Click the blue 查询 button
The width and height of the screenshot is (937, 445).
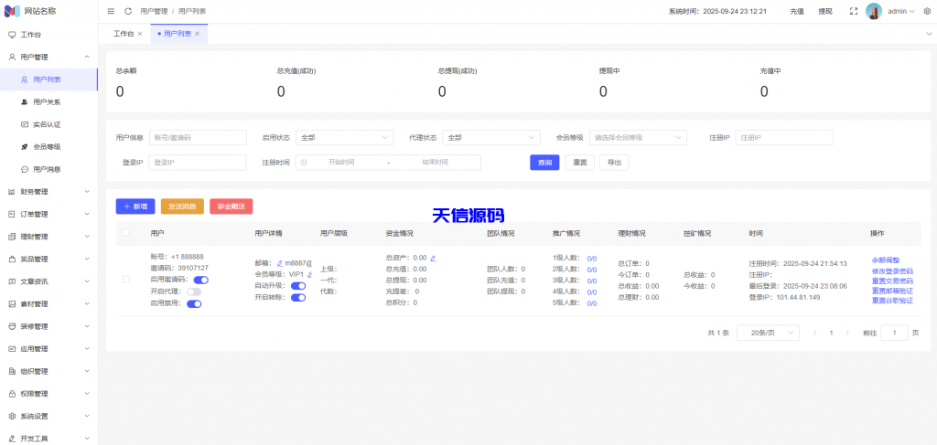click(544, 162)
